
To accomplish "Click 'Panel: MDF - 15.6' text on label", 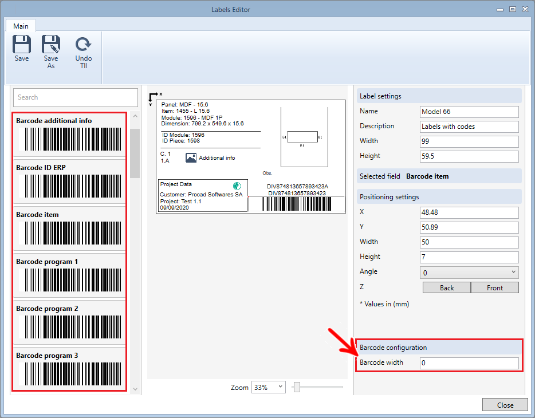I will click(x=184, y=105).
